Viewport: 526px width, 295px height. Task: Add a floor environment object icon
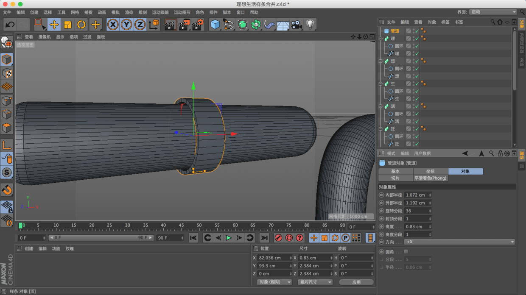tap(283, 25)
